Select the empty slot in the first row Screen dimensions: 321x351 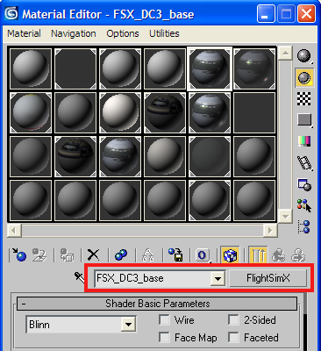[75, 68]
